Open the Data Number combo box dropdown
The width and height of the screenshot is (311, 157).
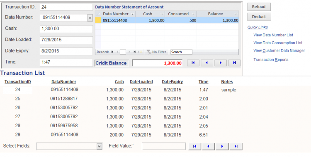(x=90, y=18)
